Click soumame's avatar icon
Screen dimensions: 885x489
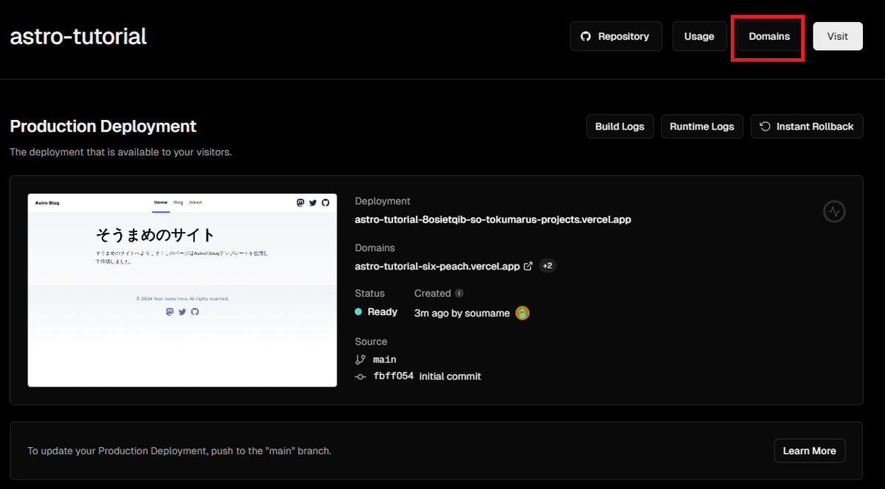tap(522, 313)
